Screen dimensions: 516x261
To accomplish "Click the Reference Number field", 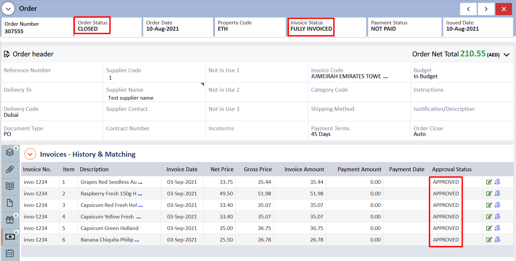I will coord(52,73).
